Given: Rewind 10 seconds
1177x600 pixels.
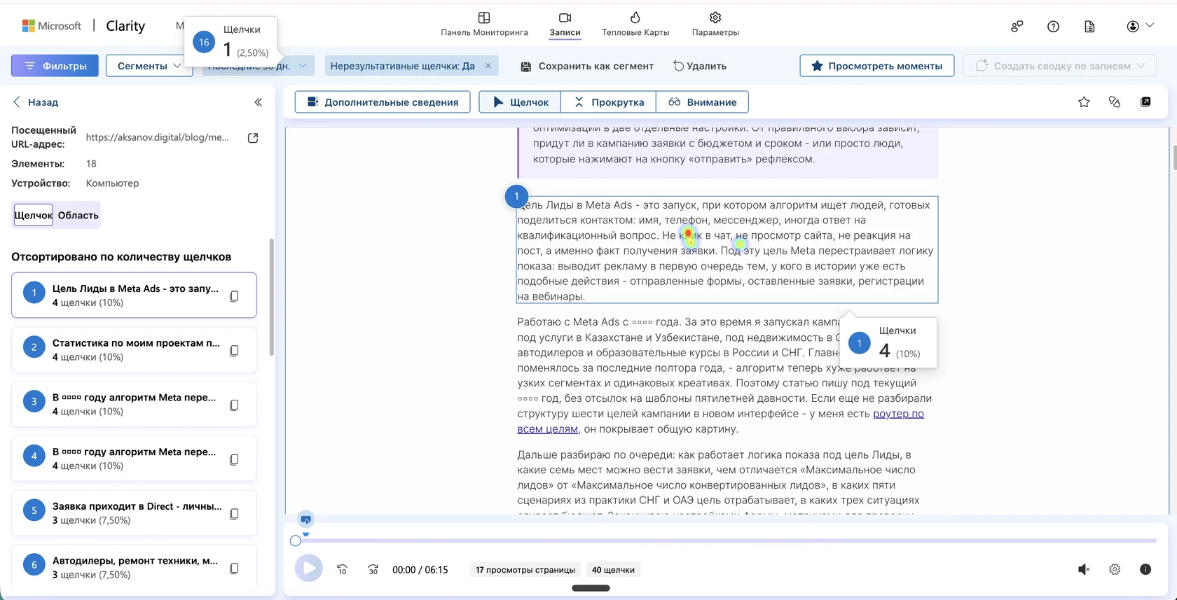Looking at the screenshot, I should pyautogui.click(x=343, y=569).
